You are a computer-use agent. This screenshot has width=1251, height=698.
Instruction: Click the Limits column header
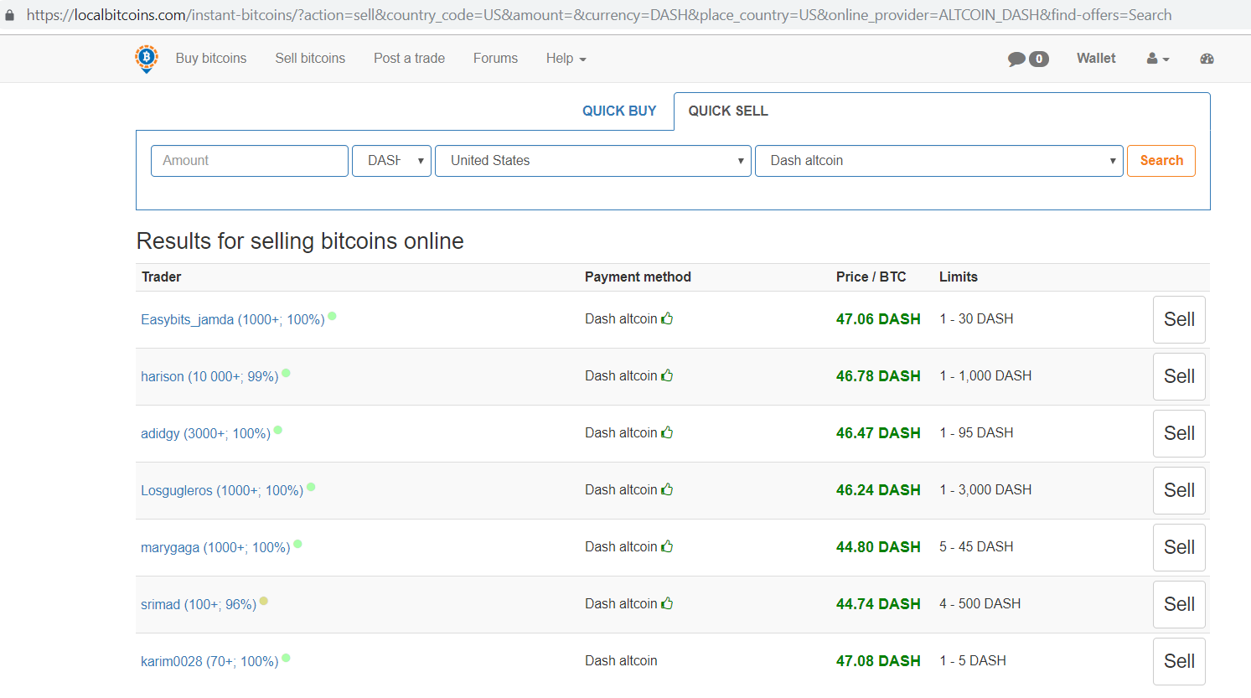959,277
